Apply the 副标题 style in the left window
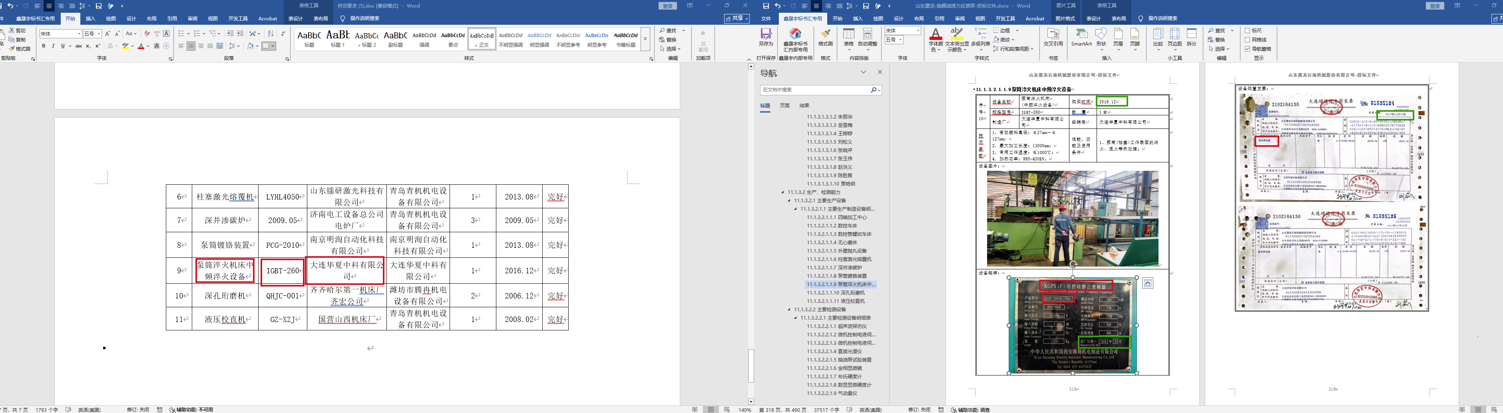The image size is (1503, 413). pos(396,38)
